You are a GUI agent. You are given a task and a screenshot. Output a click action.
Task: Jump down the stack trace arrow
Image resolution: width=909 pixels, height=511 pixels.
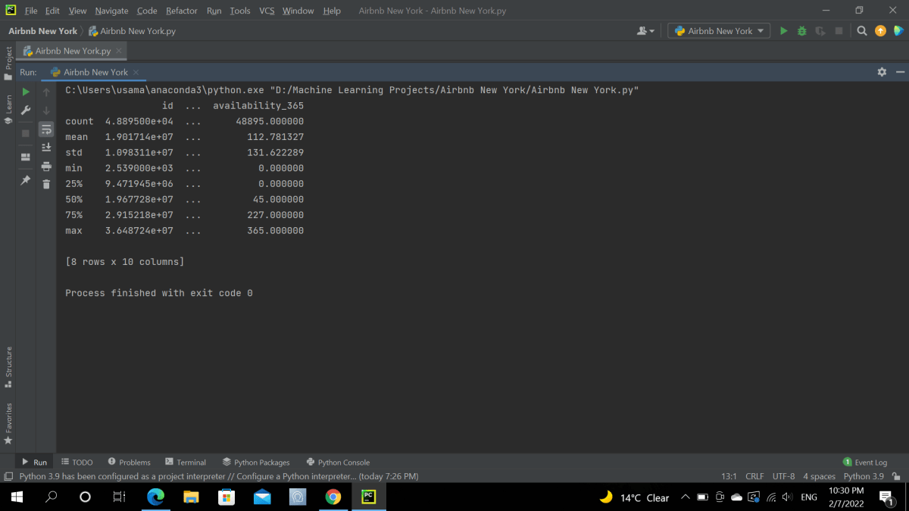46,111
